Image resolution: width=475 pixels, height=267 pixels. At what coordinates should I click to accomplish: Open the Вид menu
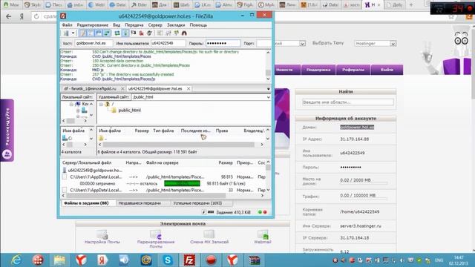click(117, 24)
